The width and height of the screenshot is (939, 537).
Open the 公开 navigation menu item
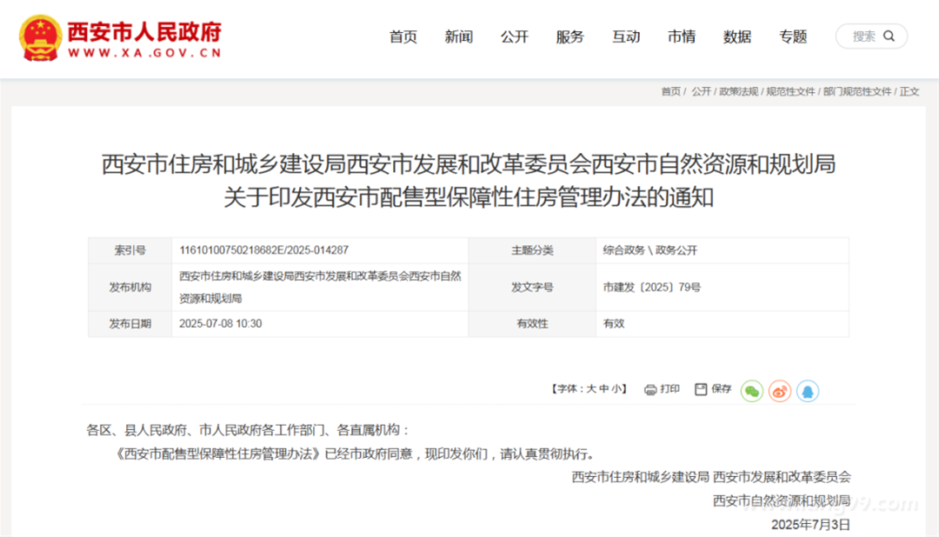click(x=515, y=36)
